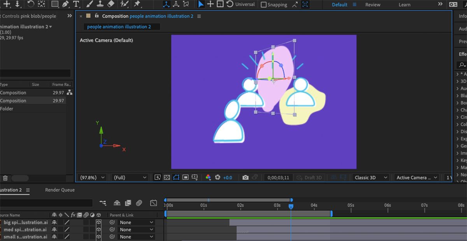Image resolution: width=467 pixels, height=241 pixels.
Task: Take a snapshot of the composition view
Action: (x=245, y=177)
